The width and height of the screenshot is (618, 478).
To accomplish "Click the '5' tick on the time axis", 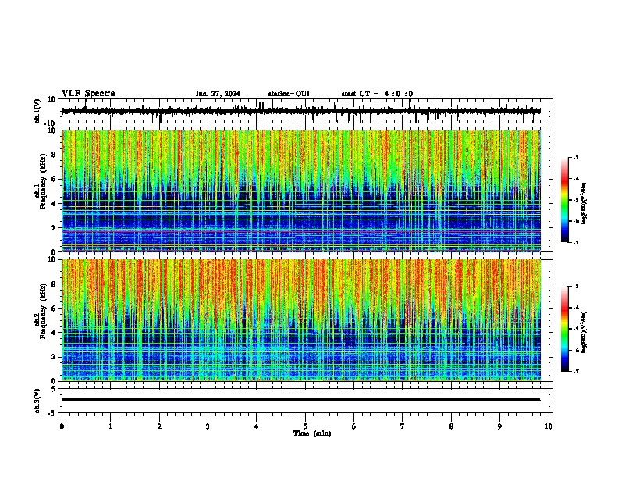I will [x=305, y=426].
